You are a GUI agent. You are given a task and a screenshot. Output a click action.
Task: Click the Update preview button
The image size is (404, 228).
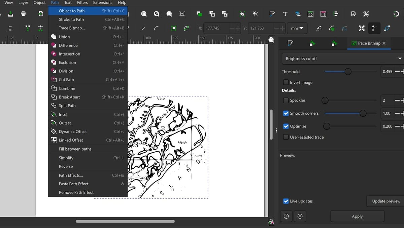tap(386, 201)
